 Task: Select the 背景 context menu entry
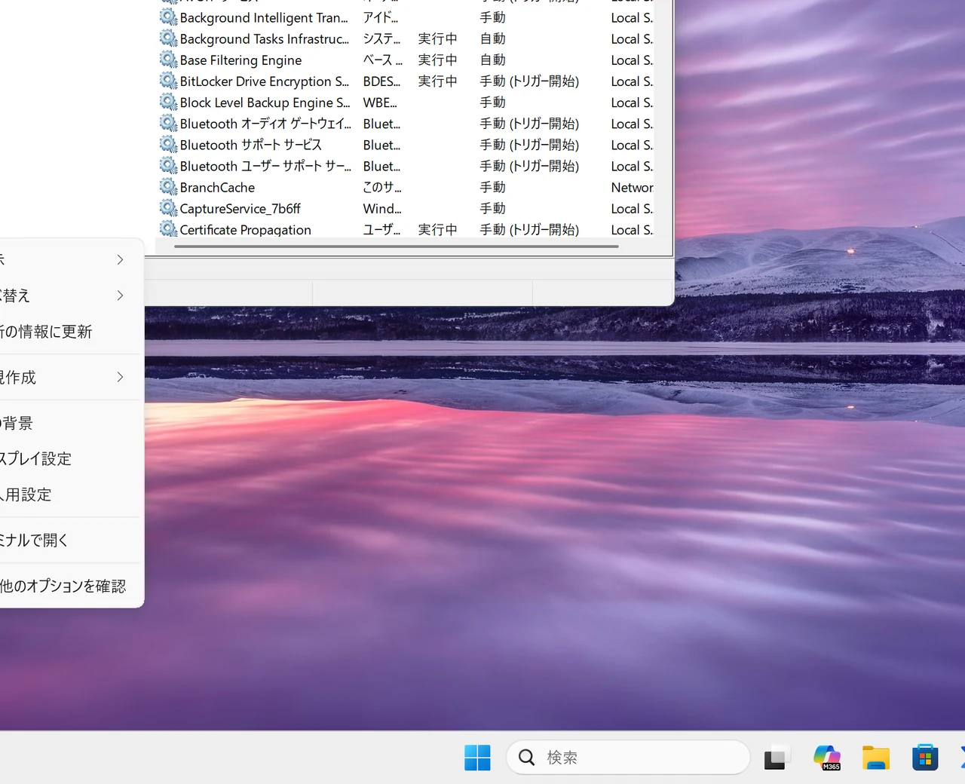click(69, 423)
